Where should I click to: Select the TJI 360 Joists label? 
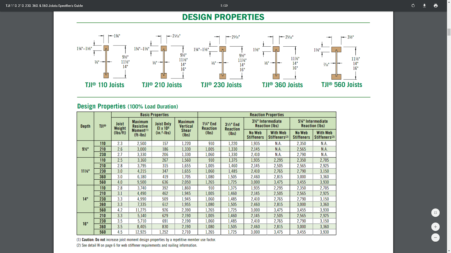pos(282,85)
